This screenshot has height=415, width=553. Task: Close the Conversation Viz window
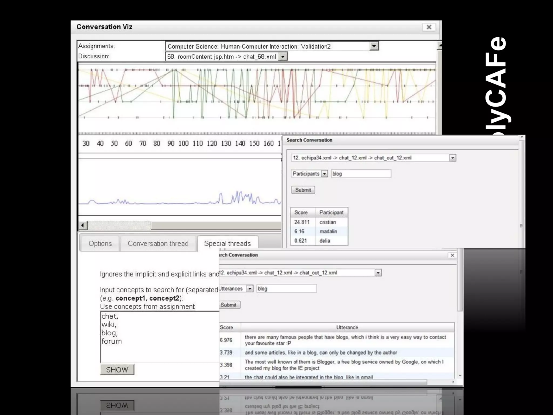pos(429,27)
